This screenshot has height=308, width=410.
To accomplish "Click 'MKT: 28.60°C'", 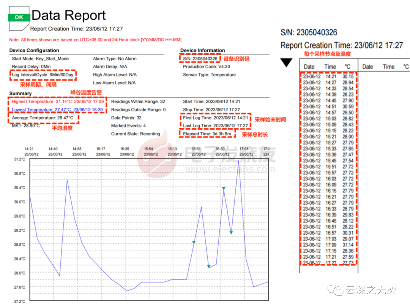I will [26, 126].
